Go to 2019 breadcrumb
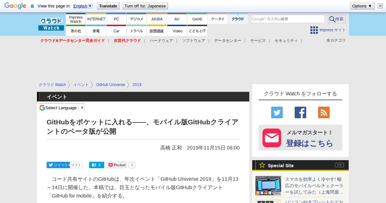 click(137, 85)
